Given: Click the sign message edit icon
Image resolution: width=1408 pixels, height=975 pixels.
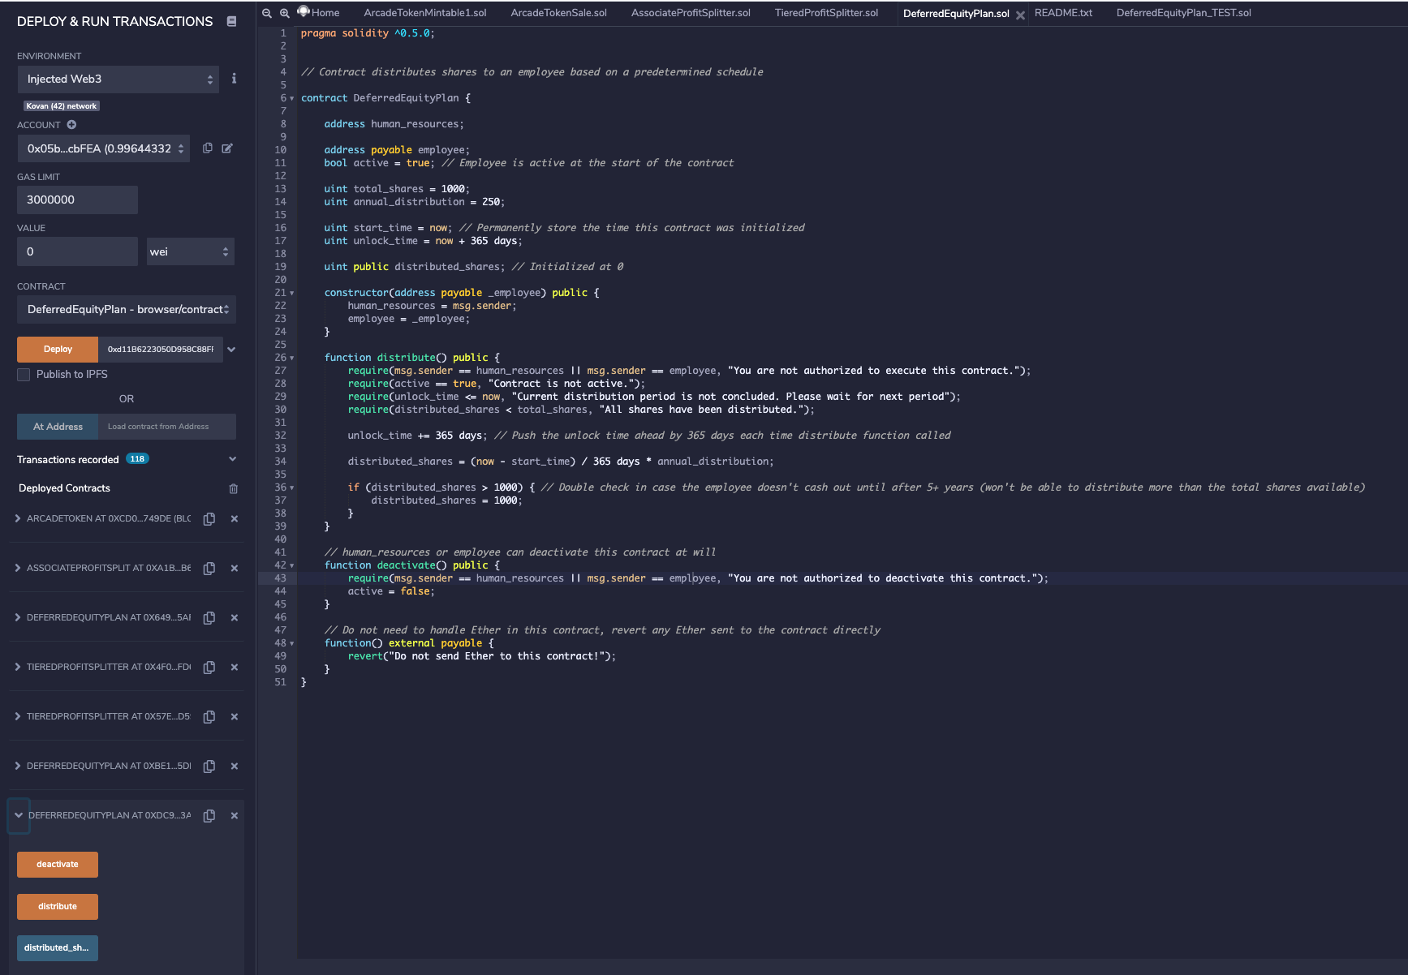Looking at the screenshot, I should [x=227, y=148].
